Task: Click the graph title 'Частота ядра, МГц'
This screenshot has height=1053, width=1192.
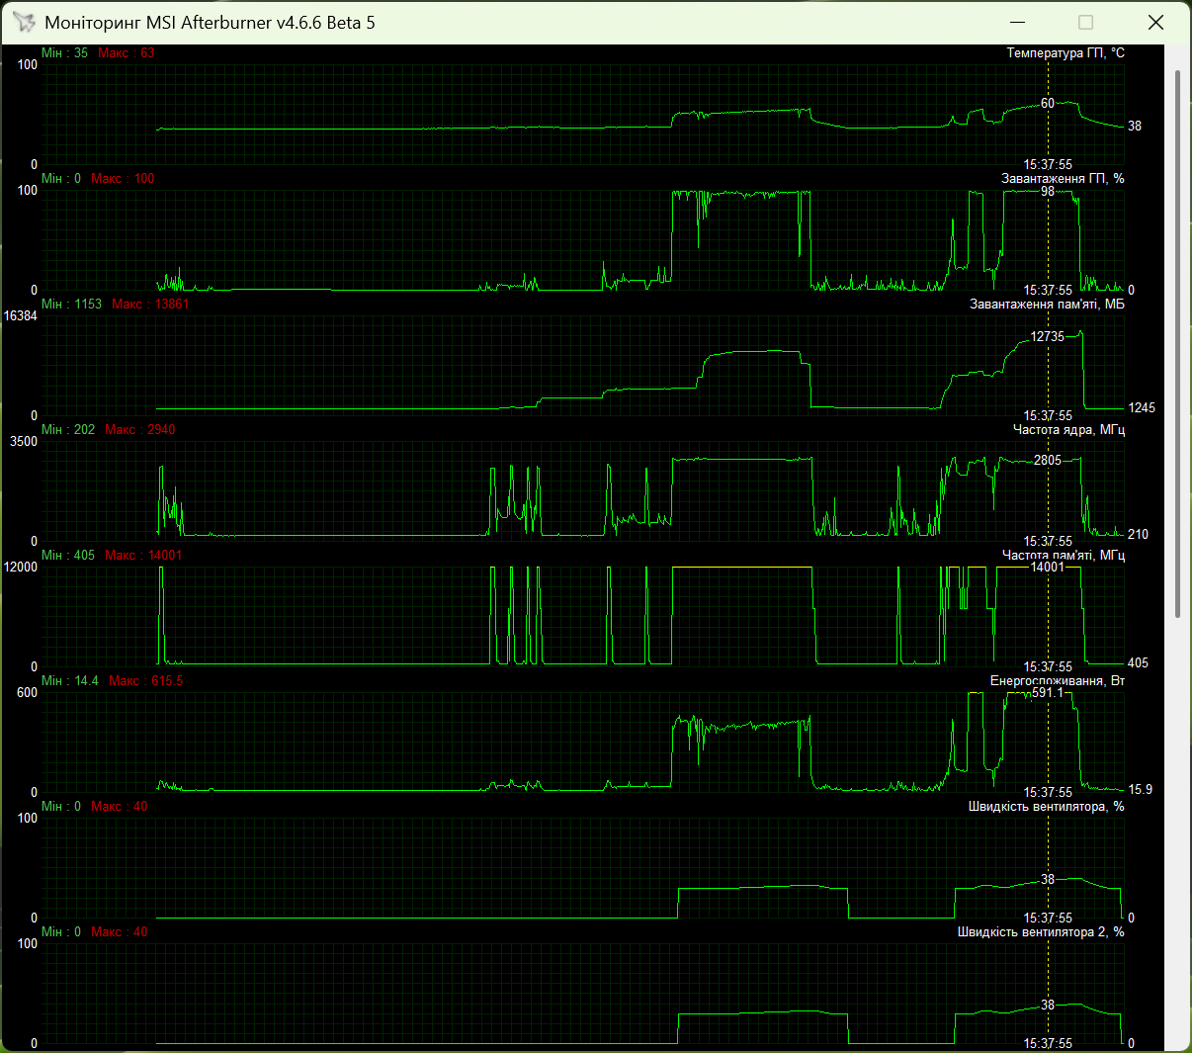Action: click(x=1068, y=430)
